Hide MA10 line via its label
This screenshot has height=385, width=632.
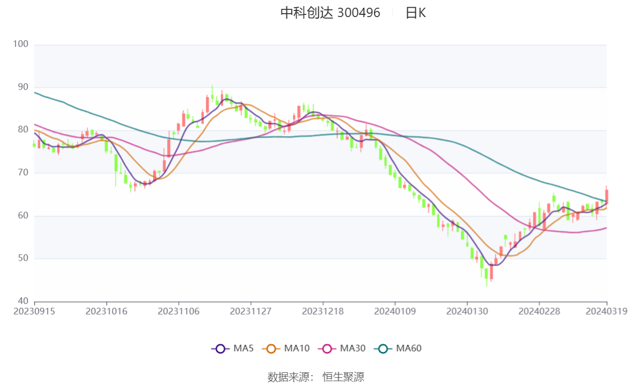click(x=297, y=348)
